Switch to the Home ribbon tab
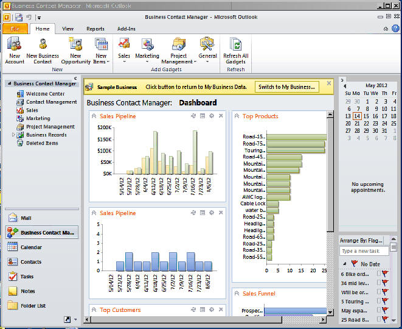 click(43, 29)
